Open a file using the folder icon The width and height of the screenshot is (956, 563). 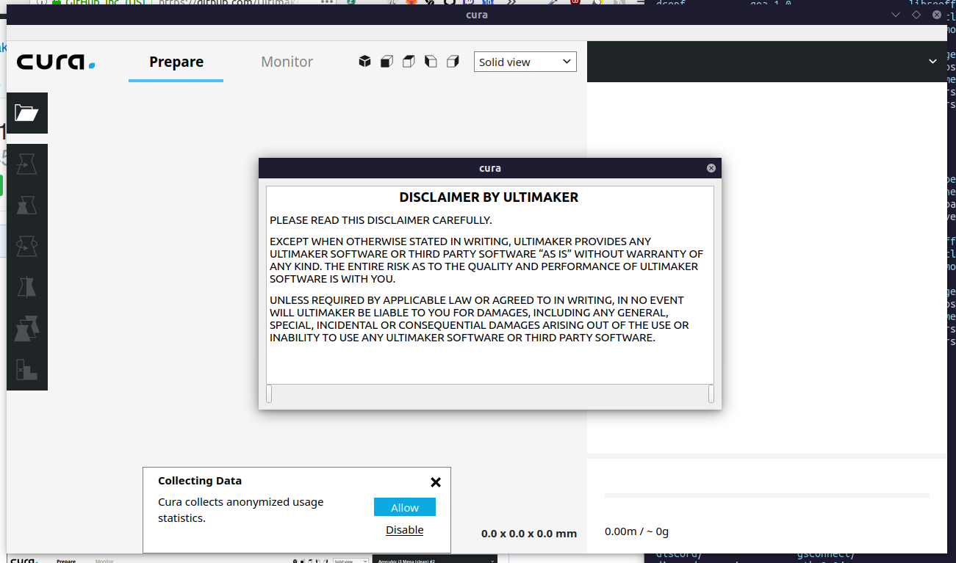(26, 113)
